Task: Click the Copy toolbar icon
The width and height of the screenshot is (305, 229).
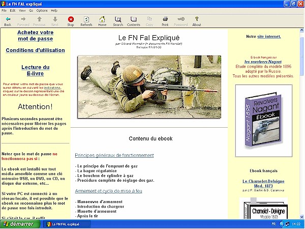Action: [x=149, y=21]
